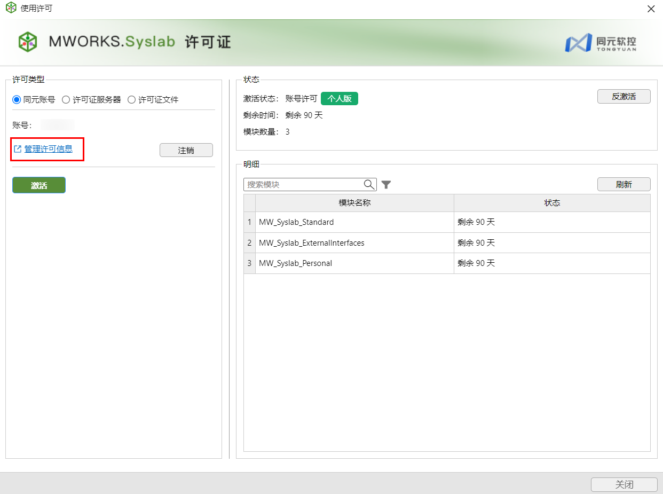The image size is (663, 494).
Task: Click the title bar app icon
Action: 11,9
